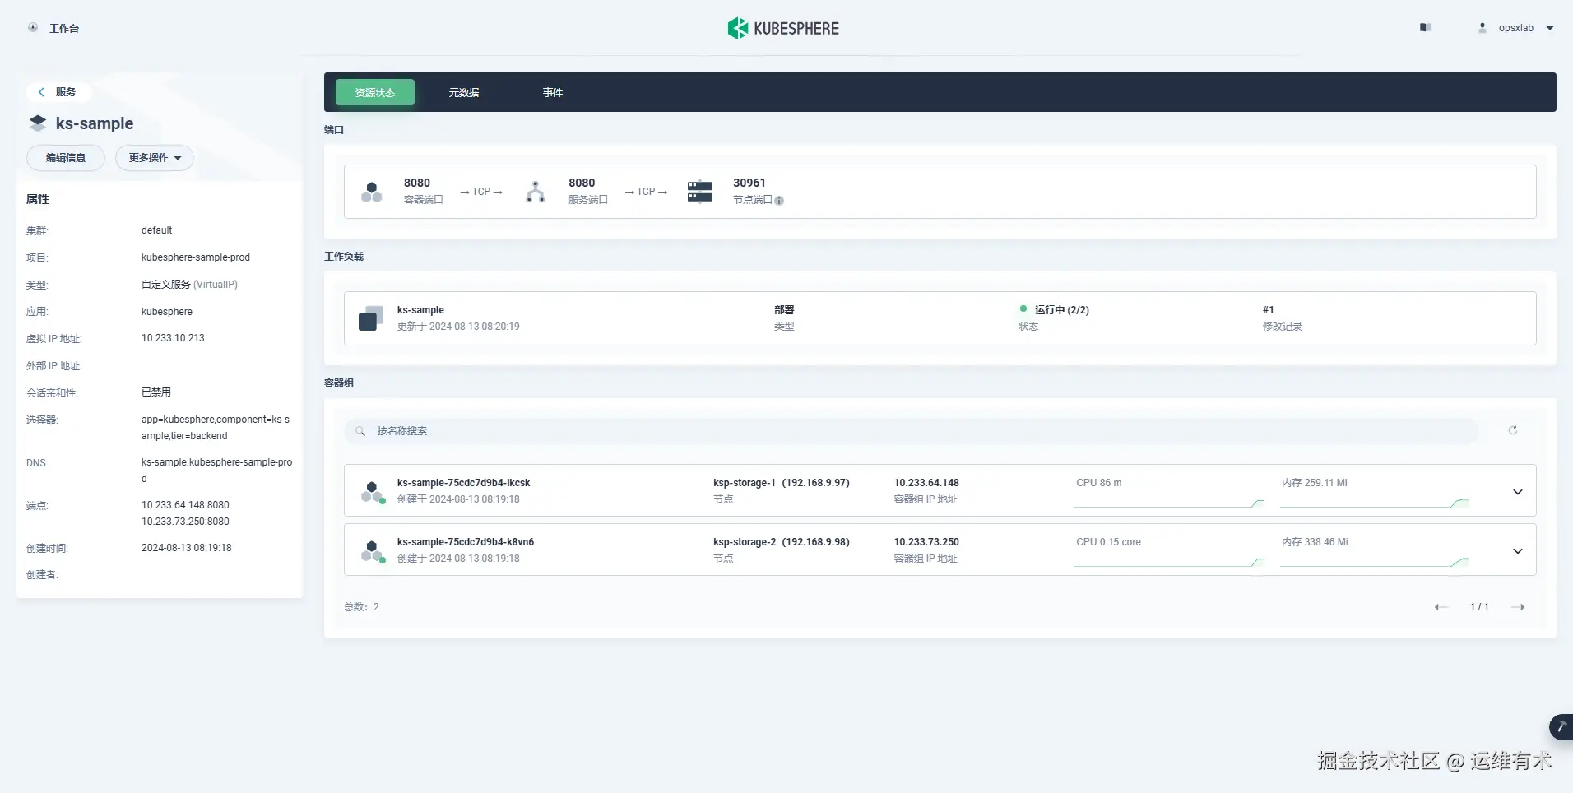Click the node port server icon beside 30961

click(x=700, y=191)
